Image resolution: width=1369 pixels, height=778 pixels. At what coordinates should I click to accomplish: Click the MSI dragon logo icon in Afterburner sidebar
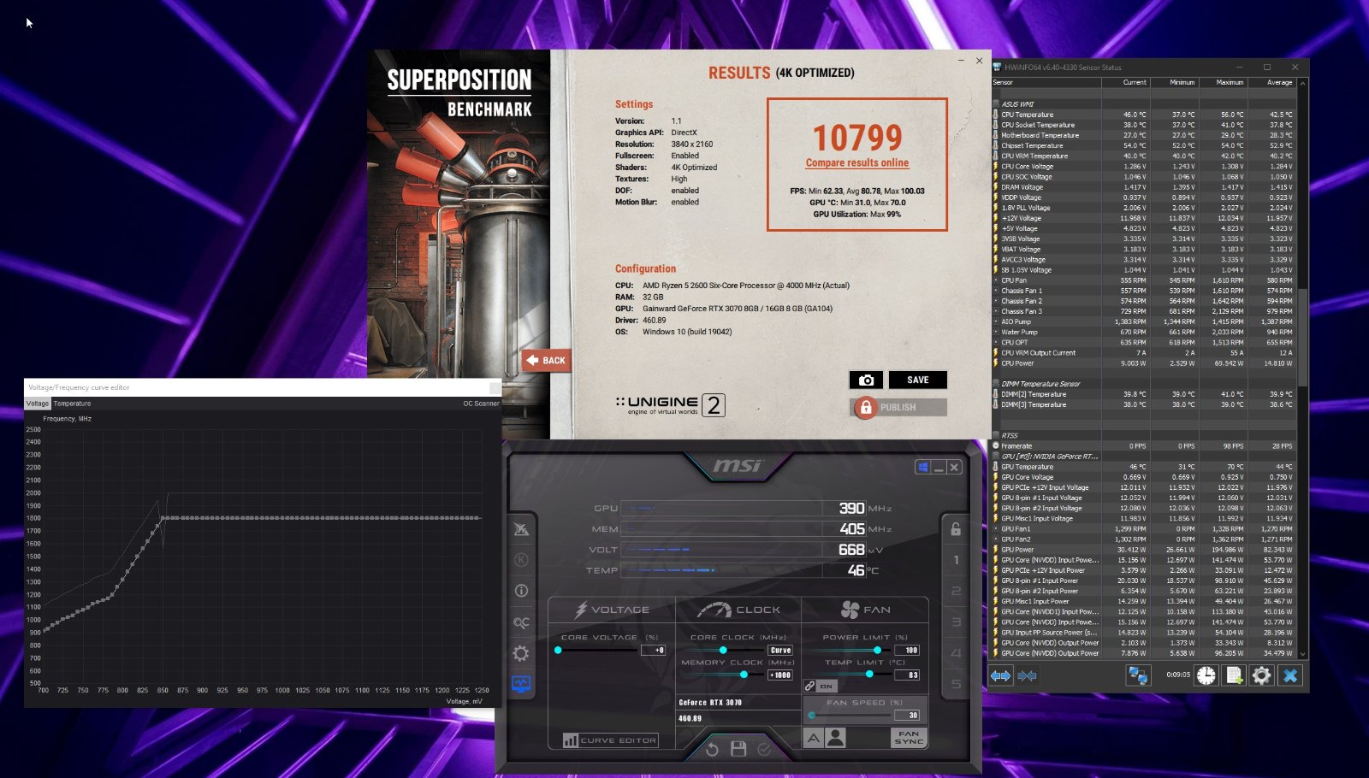click(x=521, y=529)
